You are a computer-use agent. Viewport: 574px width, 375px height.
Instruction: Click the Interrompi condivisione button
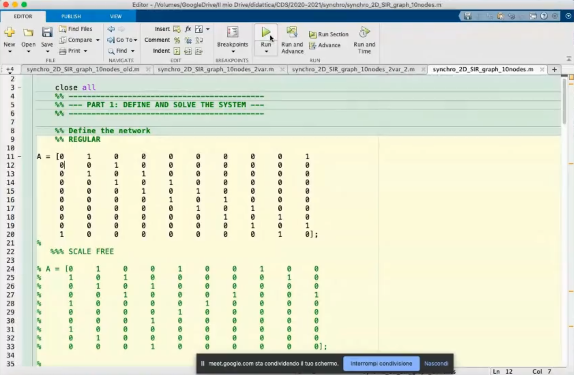pos(381,364)
